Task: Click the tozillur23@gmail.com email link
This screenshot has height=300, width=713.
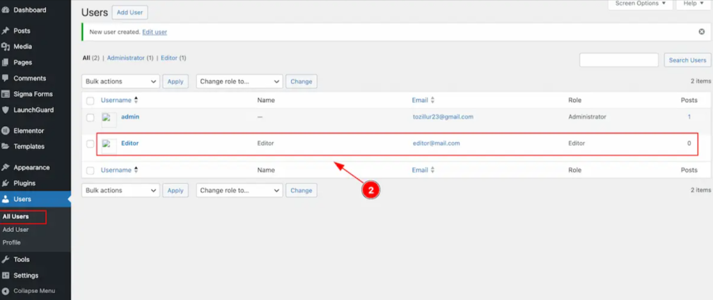Action: point(443,117)
